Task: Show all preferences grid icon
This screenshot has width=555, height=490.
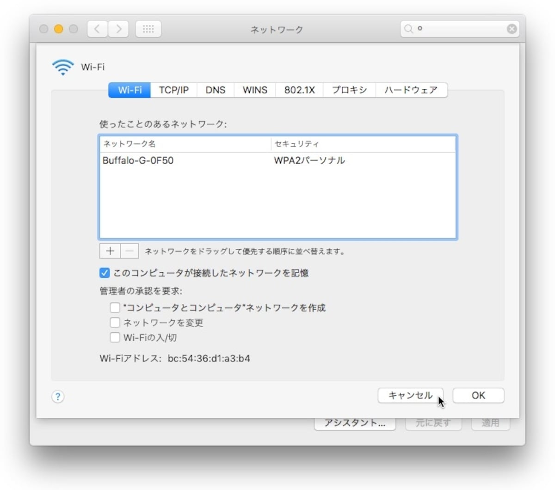Action: [148, 29]
